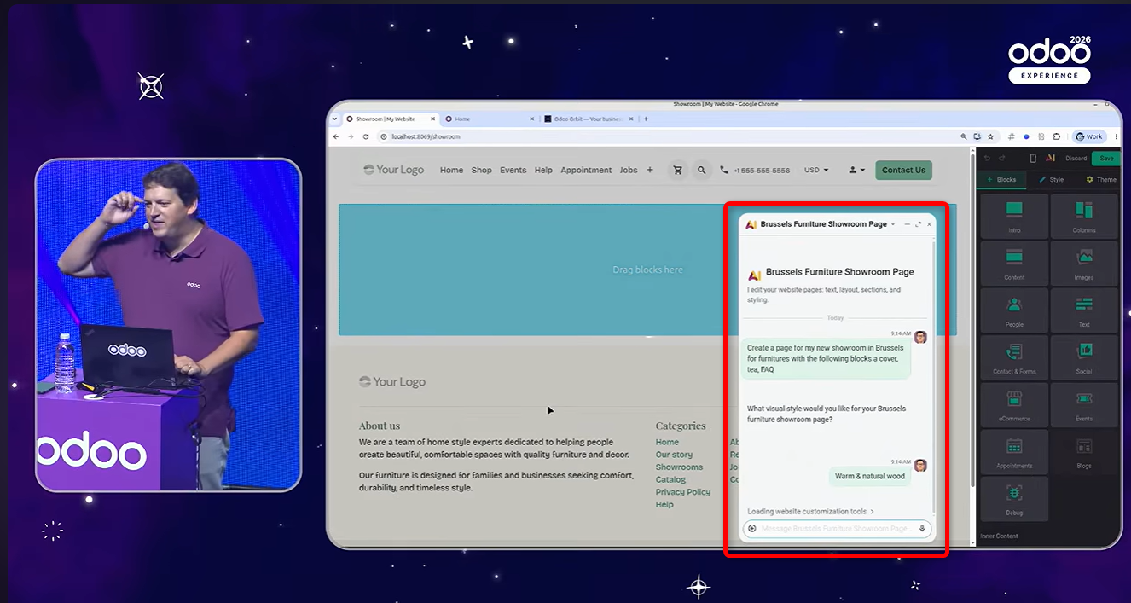
Task: Open Chrome's tab search dropdown
Action: point(334,119)
